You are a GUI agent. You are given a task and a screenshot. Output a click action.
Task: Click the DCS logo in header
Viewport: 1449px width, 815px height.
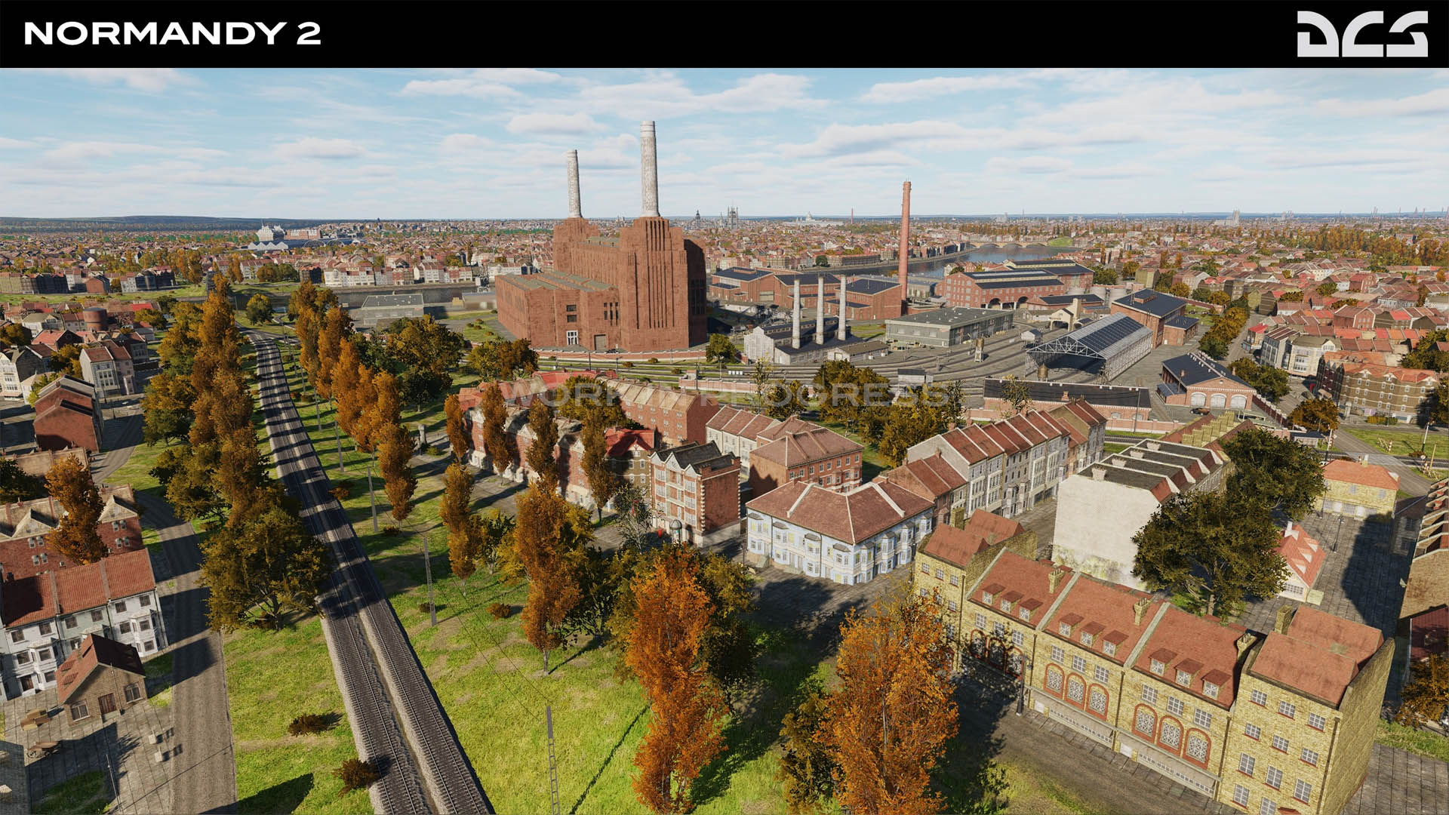pos(1361,34)
